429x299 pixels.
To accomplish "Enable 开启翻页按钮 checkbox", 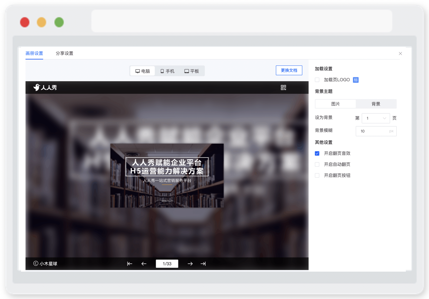I will pyautogui.click(x=317, y=176).
